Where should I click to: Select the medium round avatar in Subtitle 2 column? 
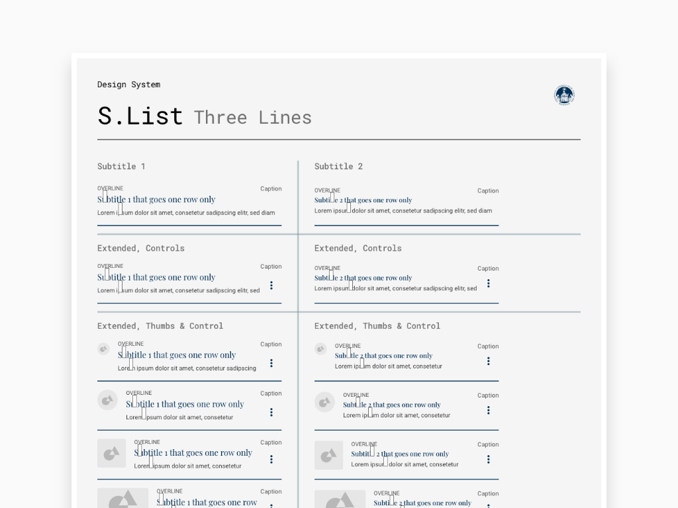click(x=324, y=403)
